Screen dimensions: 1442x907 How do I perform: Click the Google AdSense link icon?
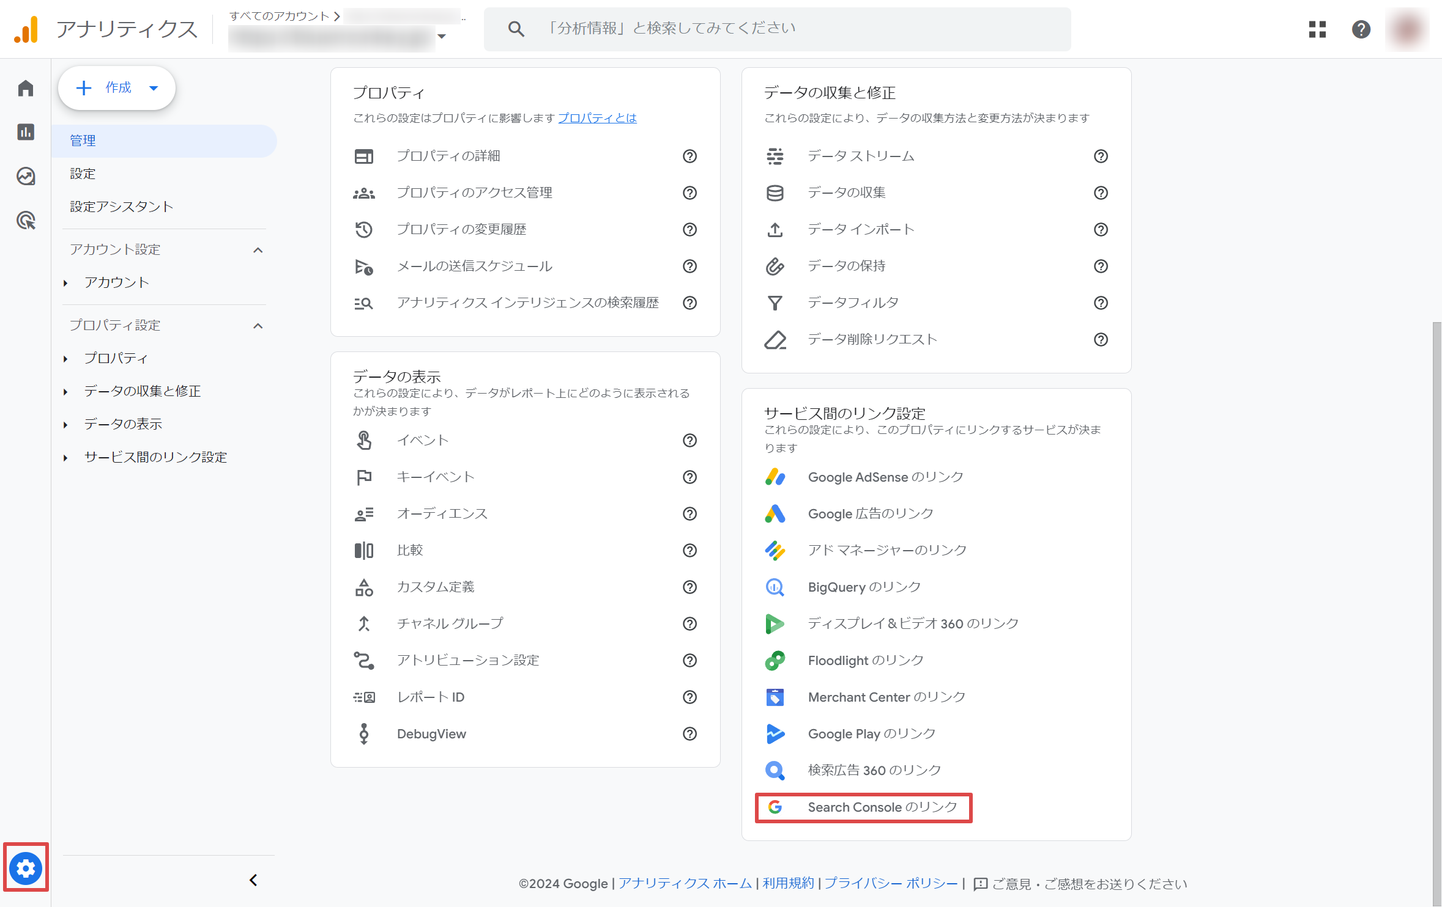[x=775, y=477]
